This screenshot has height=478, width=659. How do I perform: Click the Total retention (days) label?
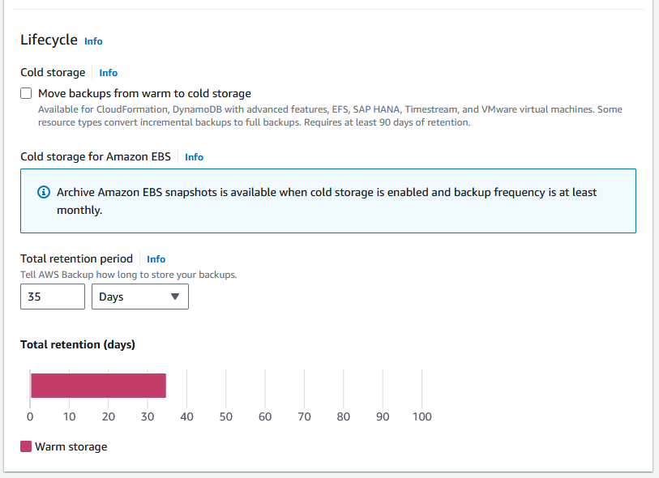point(77,344)
